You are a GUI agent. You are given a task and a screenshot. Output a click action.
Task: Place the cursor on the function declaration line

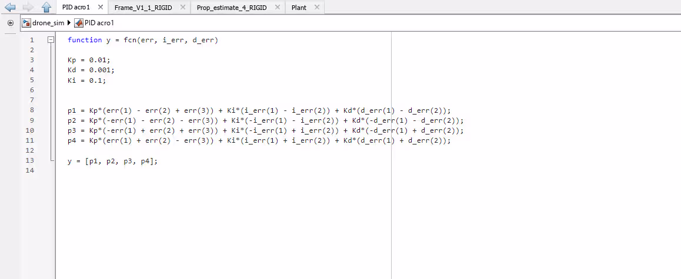(x=142, y=40)
